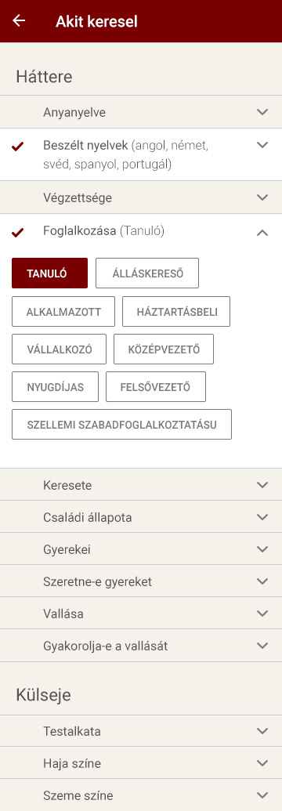Choose SZELLEMI SZABADFOGLALKOZTATÁSU option

click(121, 425)
